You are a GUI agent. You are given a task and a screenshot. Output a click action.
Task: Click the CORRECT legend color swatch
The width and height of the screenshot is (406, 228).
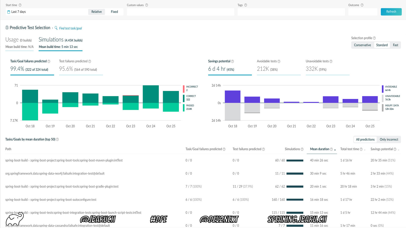(184, 98)
